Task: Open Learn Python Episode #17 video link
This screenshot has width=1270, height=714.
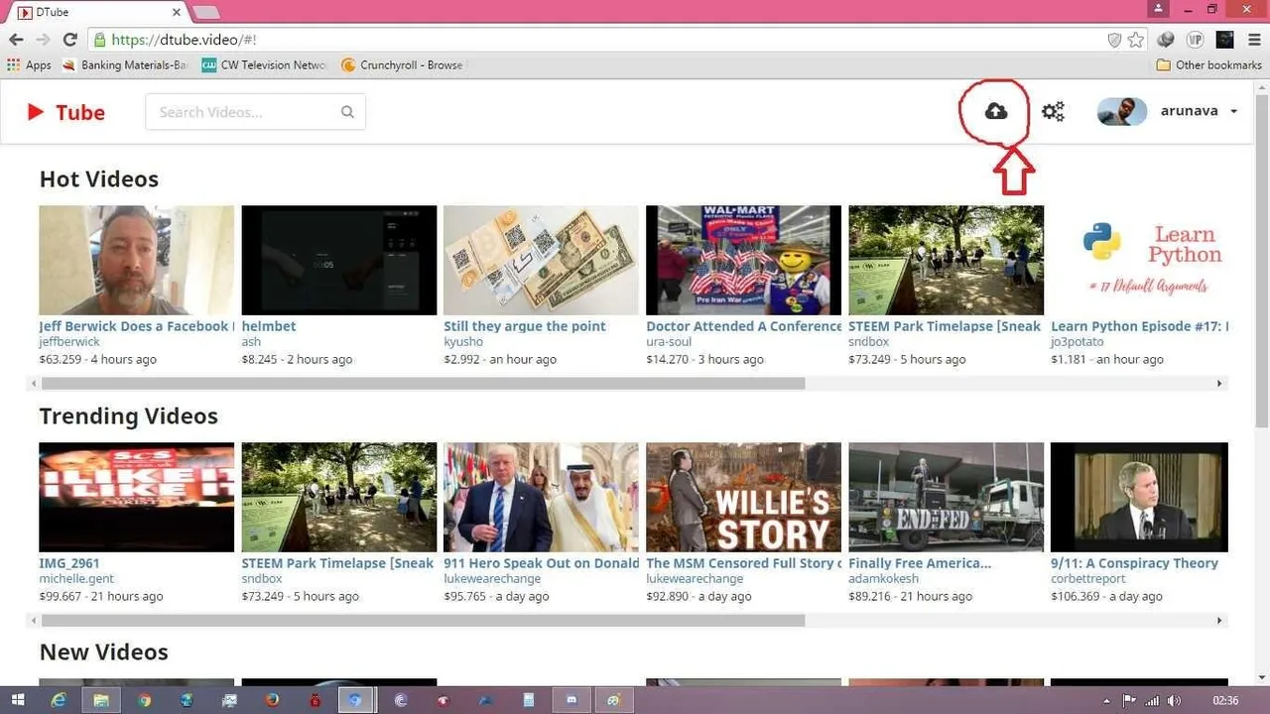Action: coord(1139,326)
